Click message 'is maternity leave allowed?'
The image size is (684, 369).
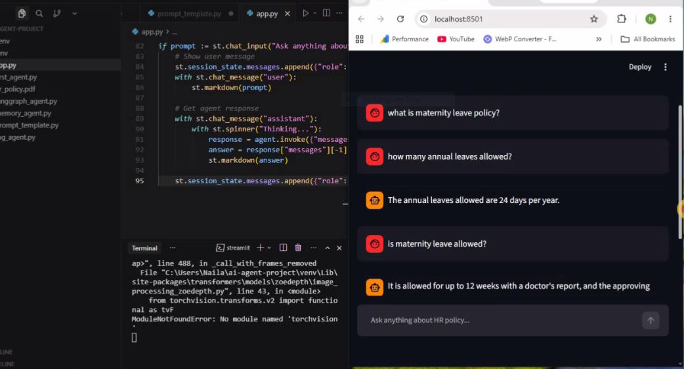(437, 244)
